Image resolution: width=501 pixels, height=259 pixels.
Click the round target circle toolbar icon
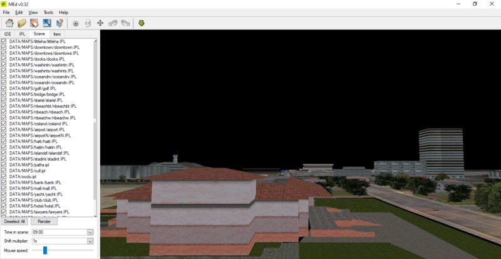click(76, 23)
